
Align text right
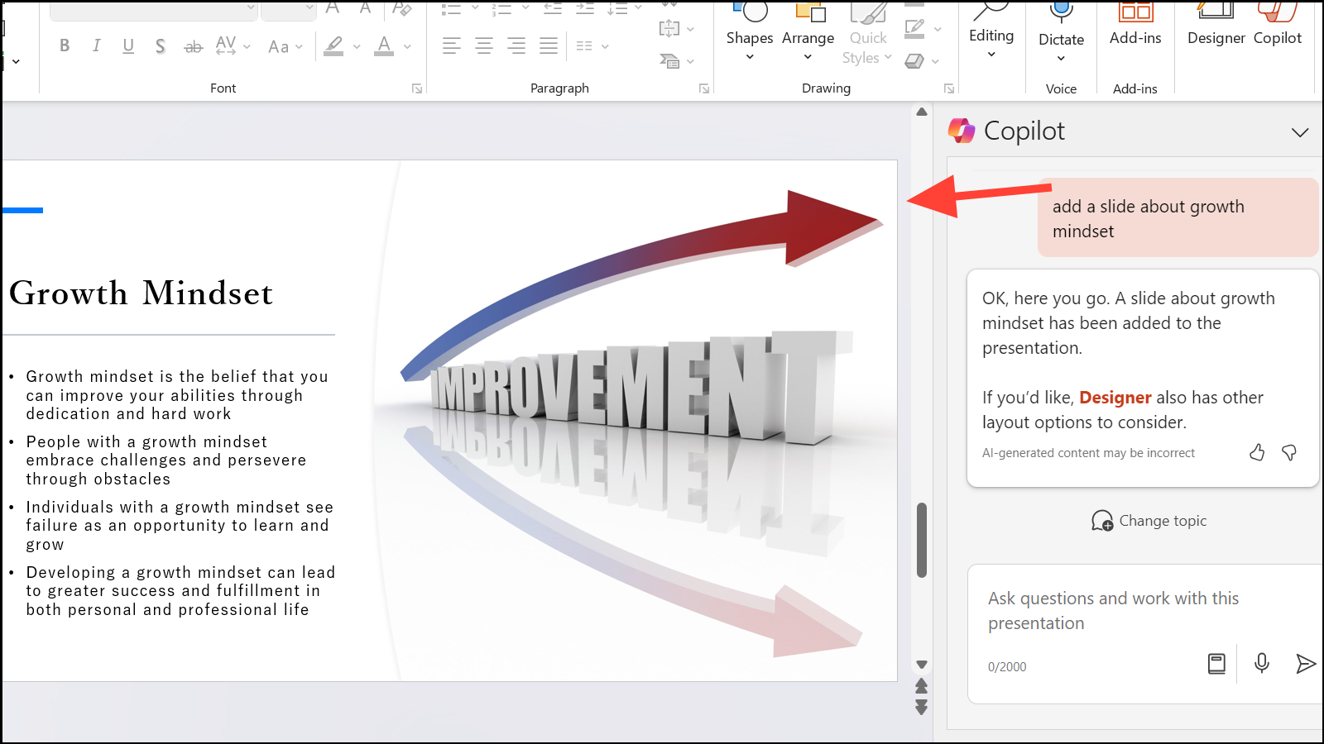pyautogui.click(x=516, y=46)
